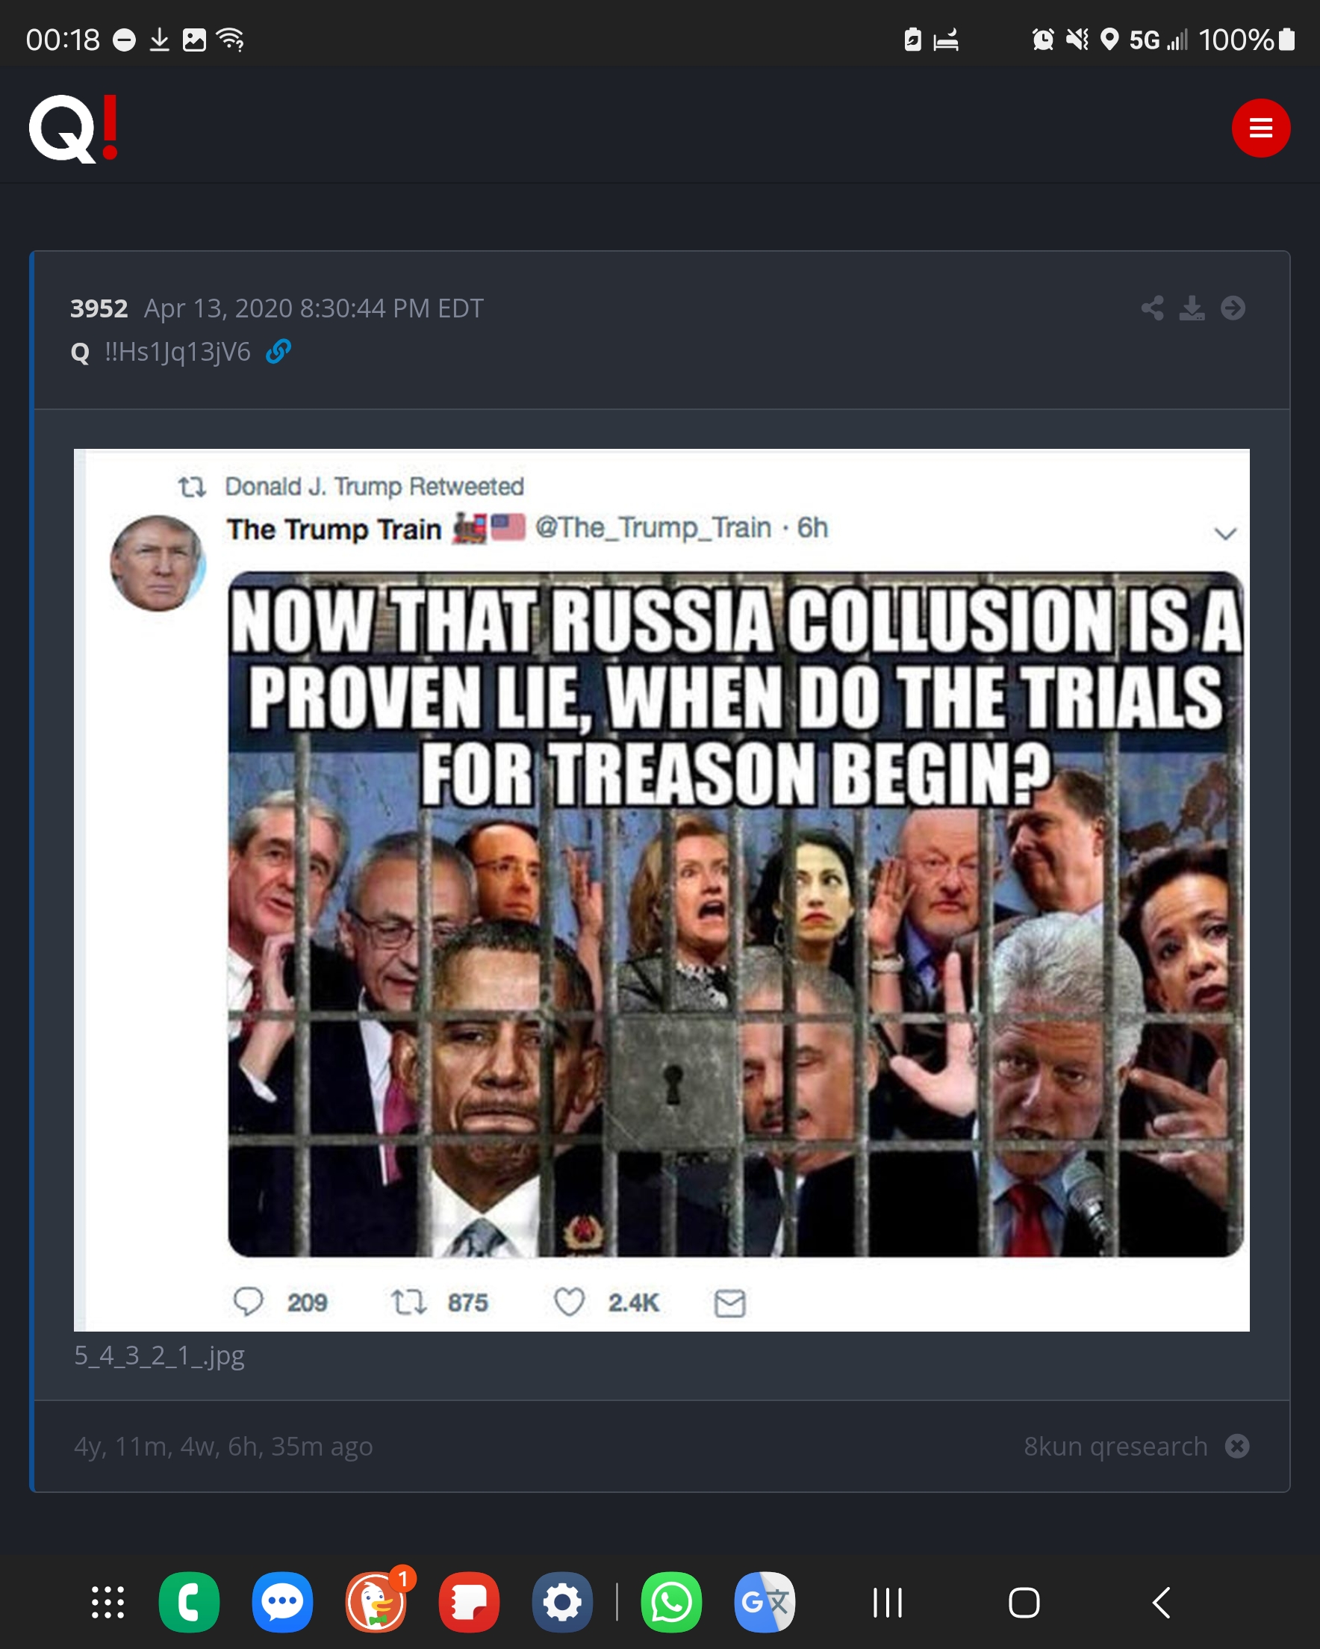1320x1649 pixels.
Task: Open the embedded retweet image thumbnail
Action: 661,889
